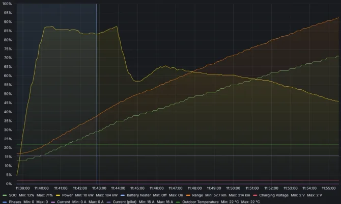
Task: Toggle the Range series legend label
Action: coord(197,195)
